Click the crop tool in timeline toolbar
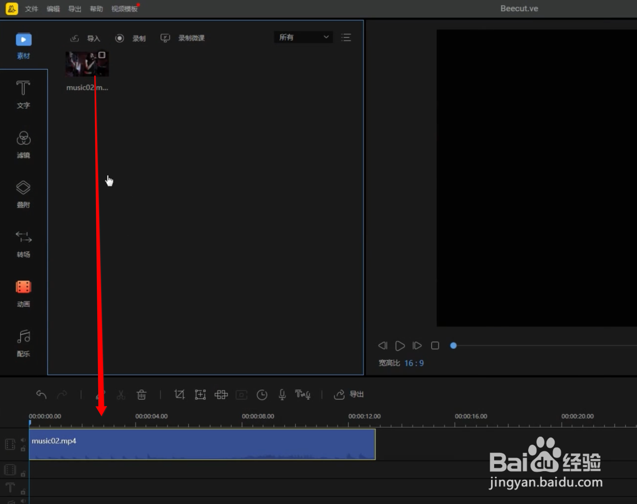Viewport: 637px width, 504px height. (179, 394)
